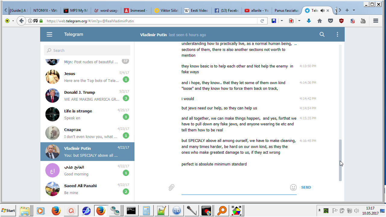Show site information icon in address bar
This screenshot has width=386, height=217.
coord(30,21)
